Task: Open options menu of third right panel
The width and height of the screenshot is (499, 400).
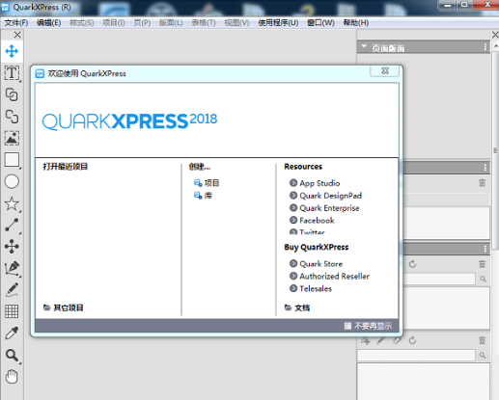Action: pos(485,249)
